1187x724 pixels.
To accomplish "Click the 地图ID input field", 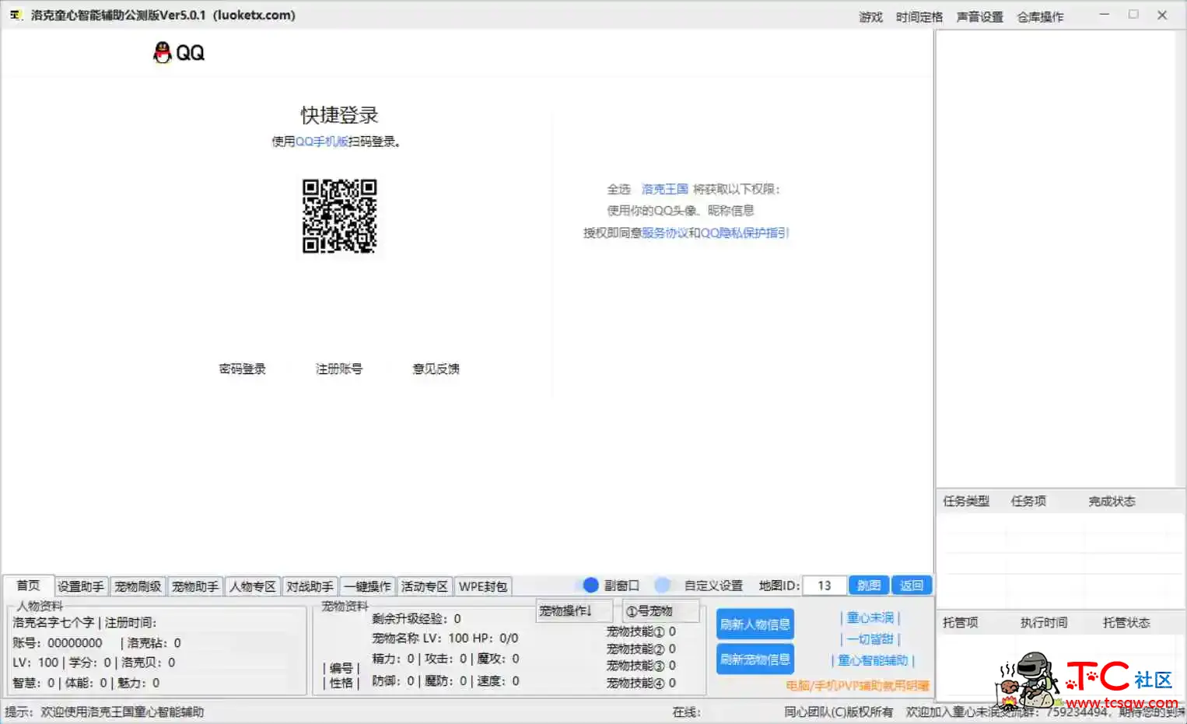I will click(825, 586).
